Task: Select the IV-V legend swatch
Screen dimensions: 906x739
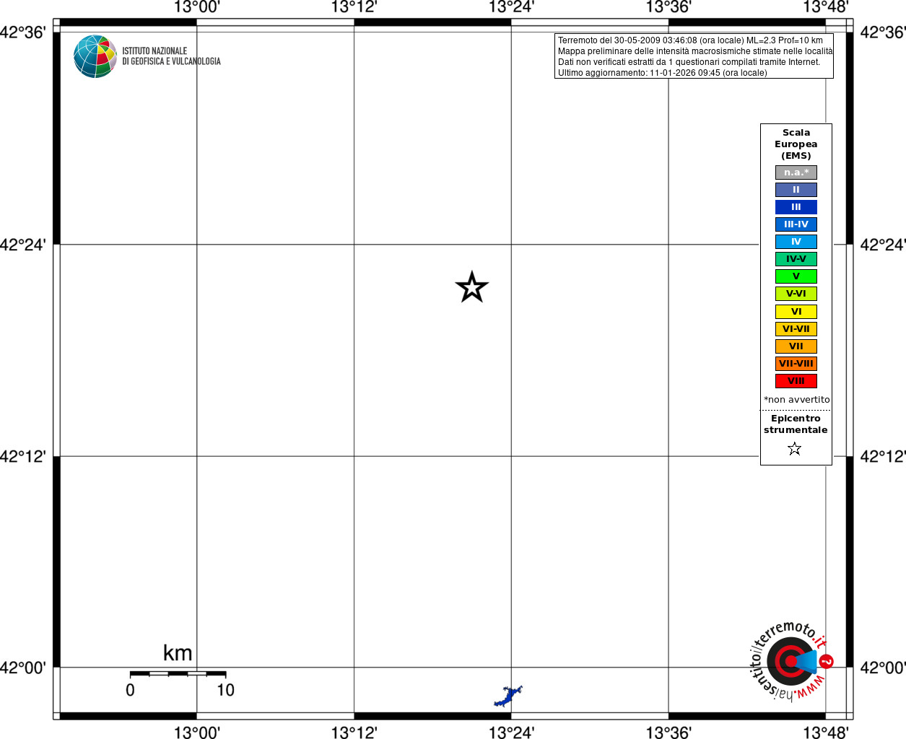Action: (x=796, y=259)
